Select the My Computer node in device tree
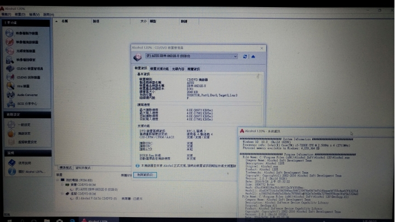395x222 pixels. 80,180
